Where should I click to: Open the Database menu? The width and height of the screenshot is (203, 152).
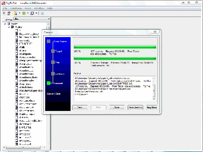16,8
